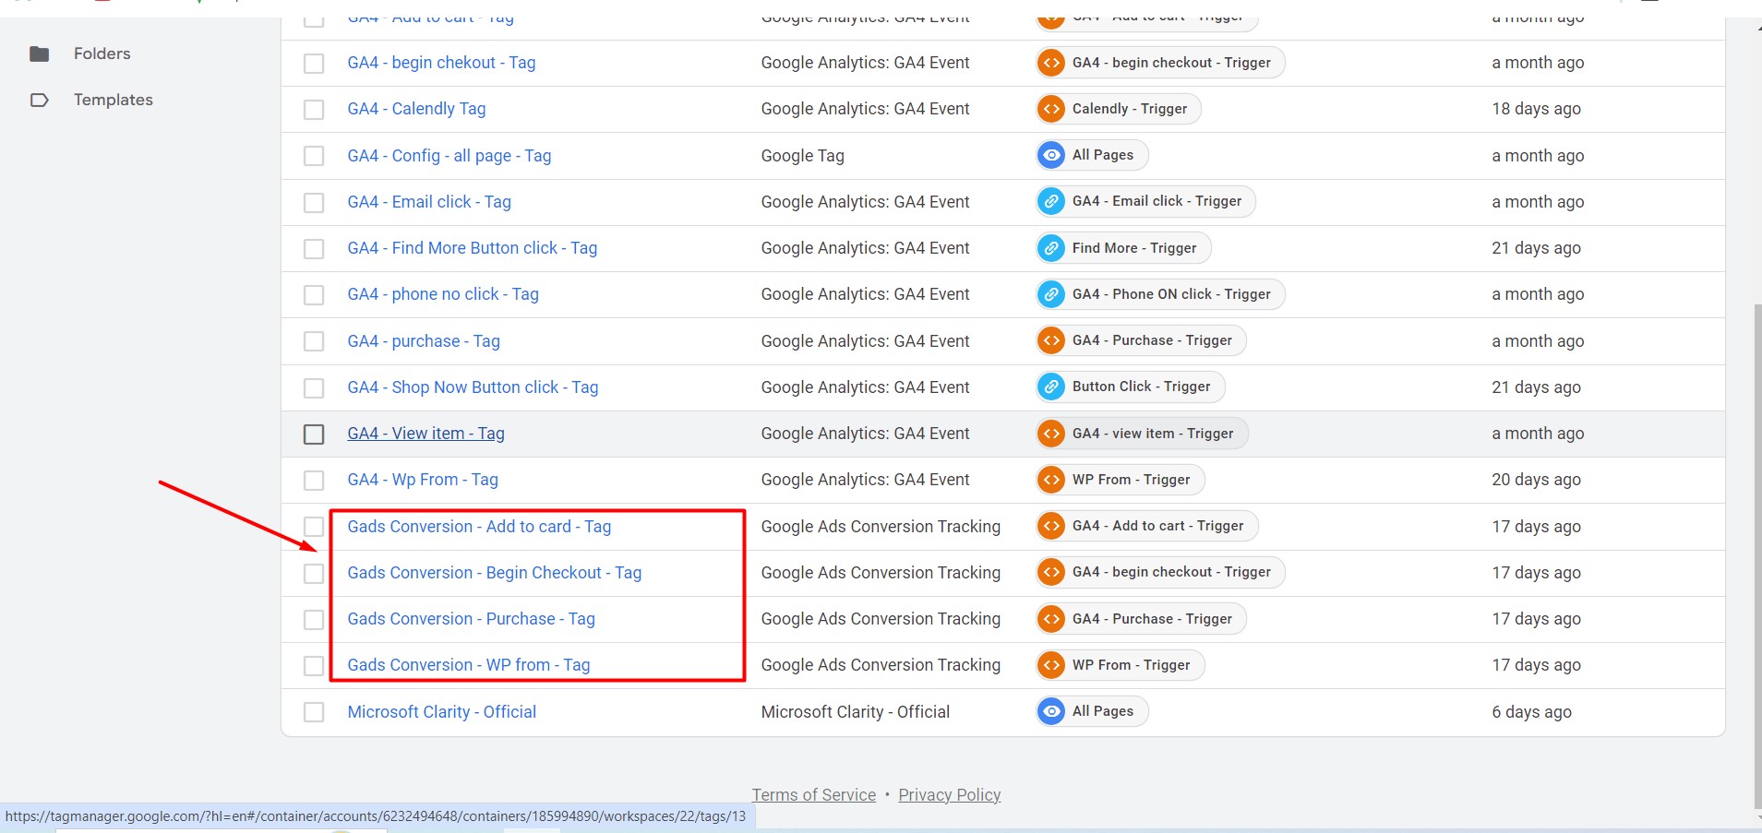Tick checkbox for GA4 - purchase - Tag
This screenshot has height=833, width=1762.
[x=314, y=341]
